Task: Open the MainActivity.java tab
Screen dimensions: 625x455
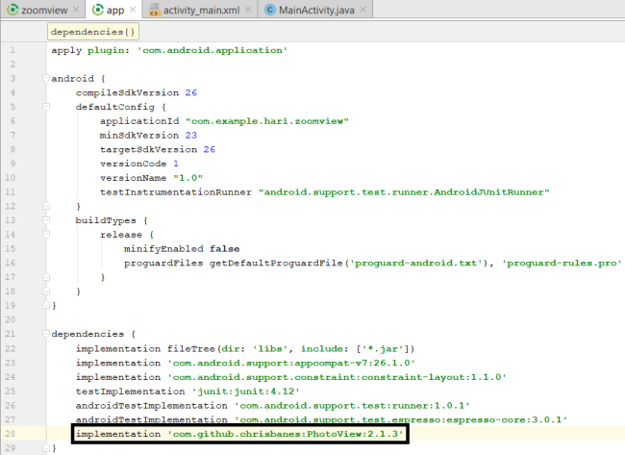Action: [316, 10]
